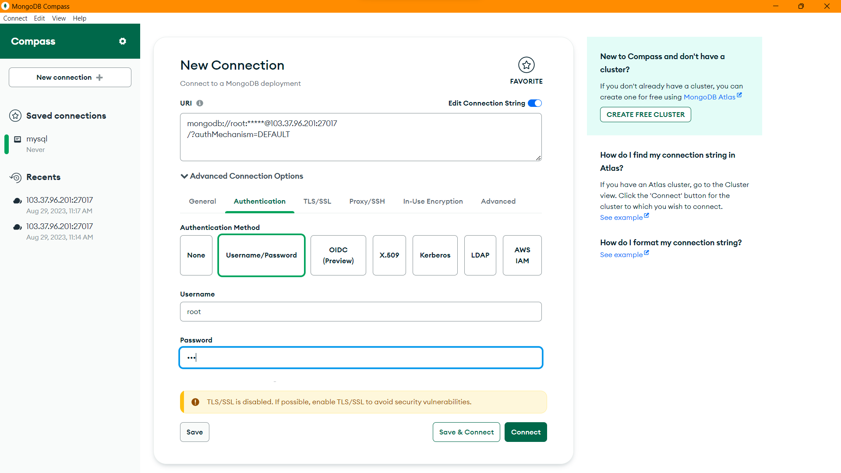Click the Compass sidebar title
The height and width of the screenshot is (473, 841).
coord(33,41)
